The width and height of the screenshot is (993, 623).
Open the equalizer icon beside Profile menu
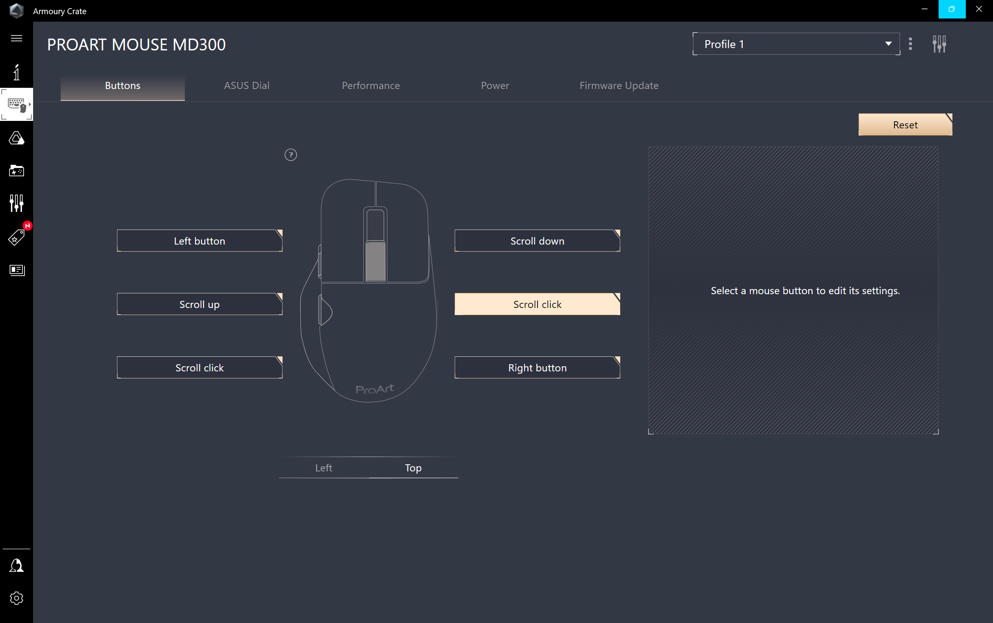click(939, 44)
